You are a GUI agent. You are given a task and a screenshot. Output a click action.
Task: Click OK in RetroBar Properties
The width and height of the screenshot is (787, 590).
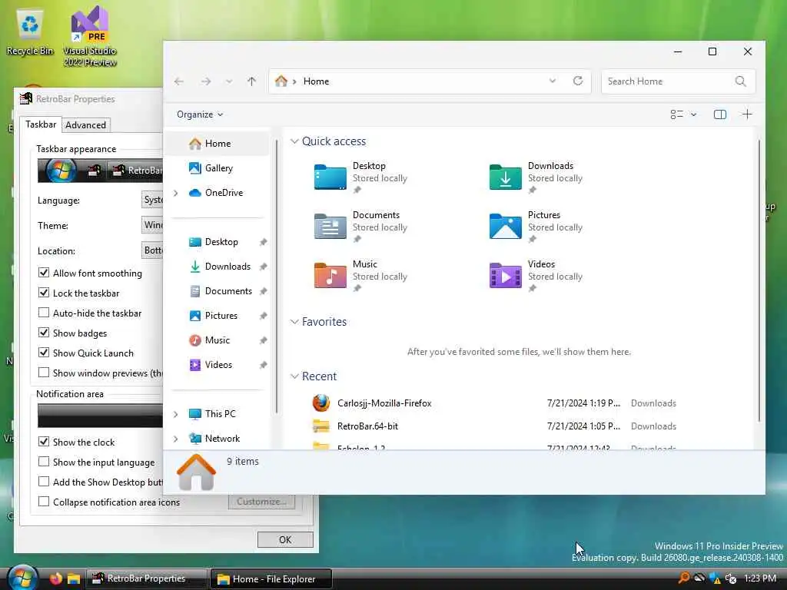click(x=285, y=539)
